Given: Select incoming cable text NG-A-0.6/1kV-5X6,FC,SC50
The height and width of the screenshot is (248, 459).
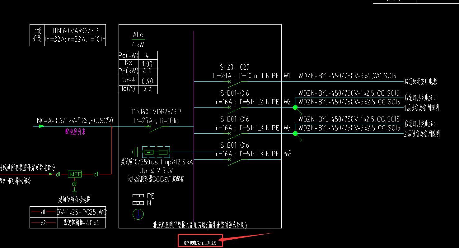Looking at the screenshot, I should click(x=75, y=121).
